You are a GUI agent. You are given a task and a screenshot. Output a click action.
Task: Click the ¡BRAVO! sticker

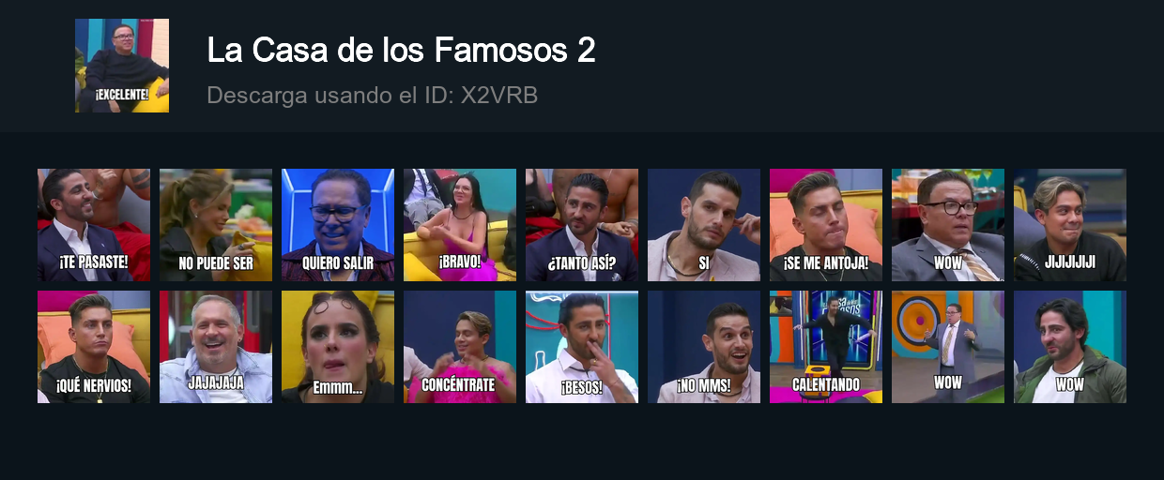pyautogui.click(x=460, y=225)
